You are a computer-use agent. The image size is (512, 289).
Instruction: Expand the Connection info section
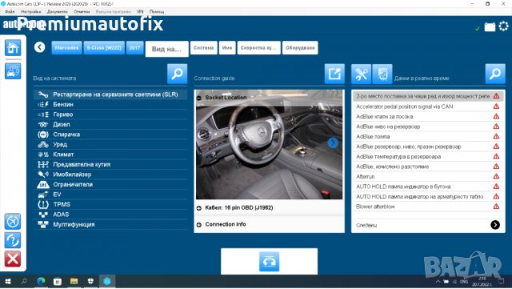(x=199, y=225)
